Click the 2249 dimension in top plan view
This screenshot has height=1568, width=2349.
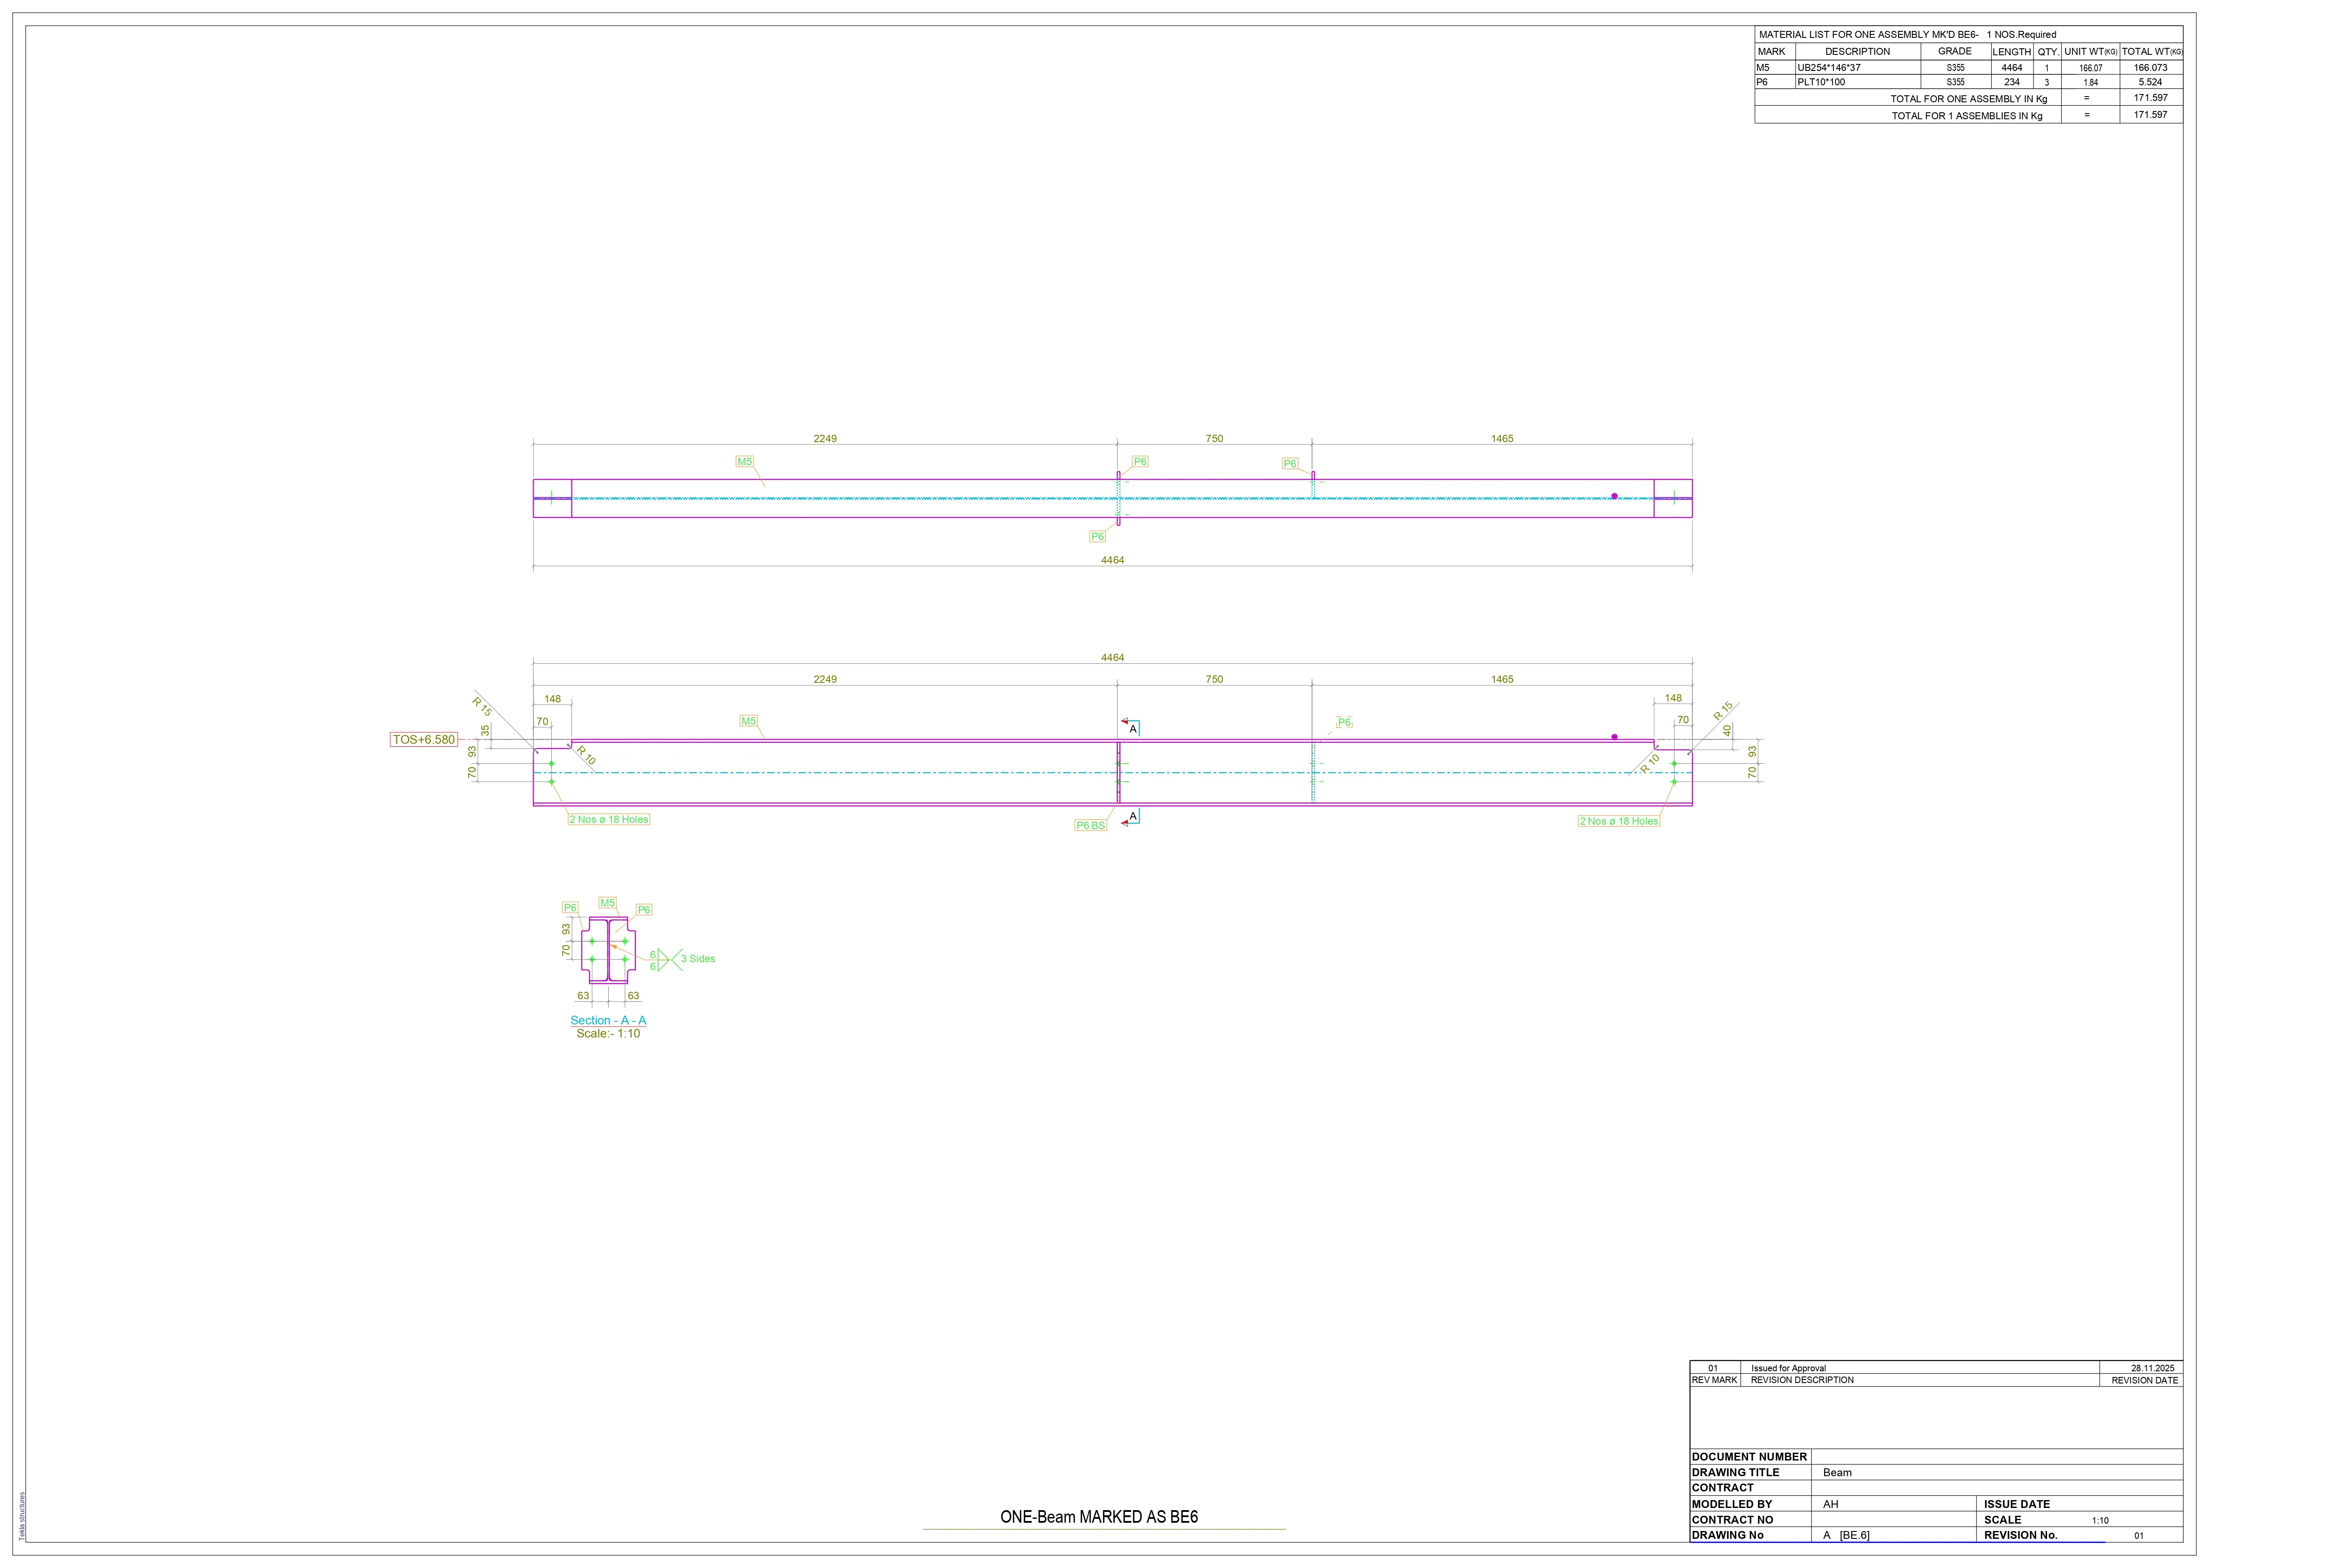tap(825, 439)
